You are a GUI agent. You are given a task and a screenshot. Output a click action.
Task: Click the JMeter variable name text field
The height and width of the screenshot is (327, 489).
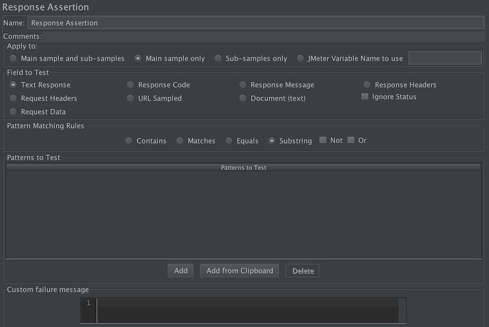point(445,58)
